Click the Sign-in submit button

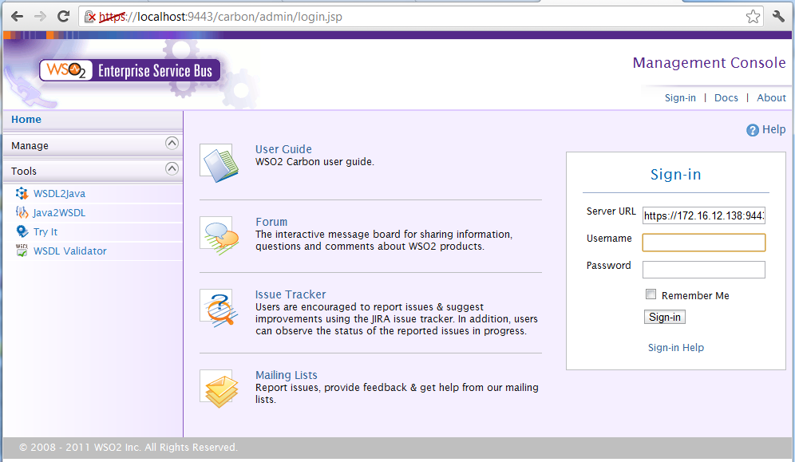point(665,317)
